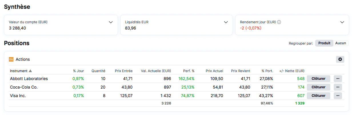Click Clôturer for Coca-Cola Co.
352x115 pixels.
coord(318,87)
